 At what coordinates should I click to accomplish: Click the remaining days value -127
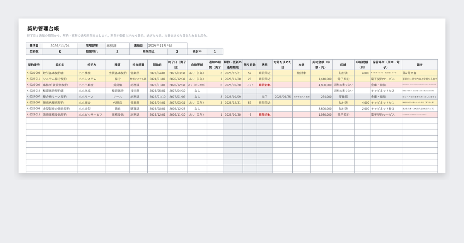coord(250,85)
